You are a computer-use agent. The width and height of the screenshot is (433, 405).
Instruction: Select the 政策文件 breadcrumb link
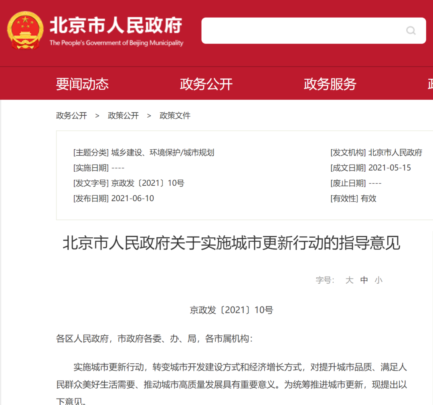pyautogui.click(x=175, y=116)
